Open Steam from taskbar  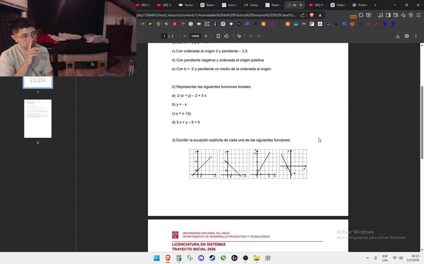click(212, 258)
